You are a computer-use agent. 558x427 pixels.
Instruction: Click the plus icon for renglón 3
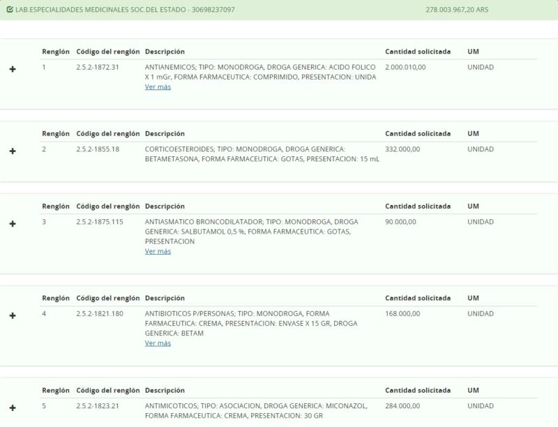(x=13, y=223)
